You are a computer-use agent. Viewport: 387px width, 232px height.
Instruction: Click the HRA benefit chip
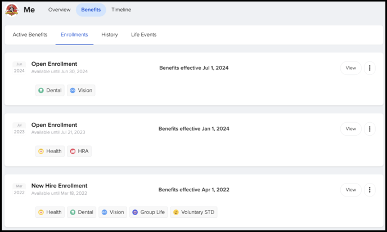pyautogui.click(x=79, y=151)
